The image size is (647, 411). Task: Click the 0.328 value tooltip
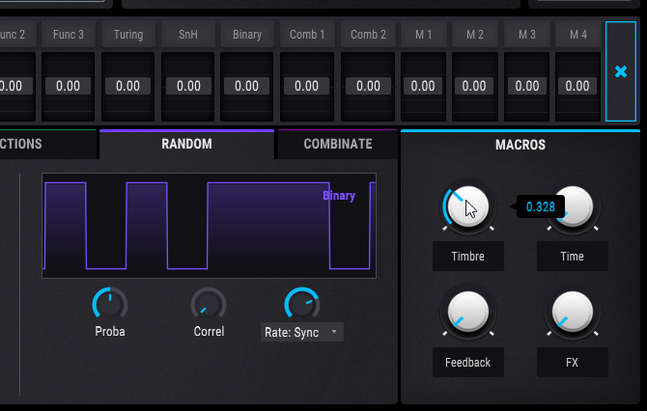coord(540,206)
